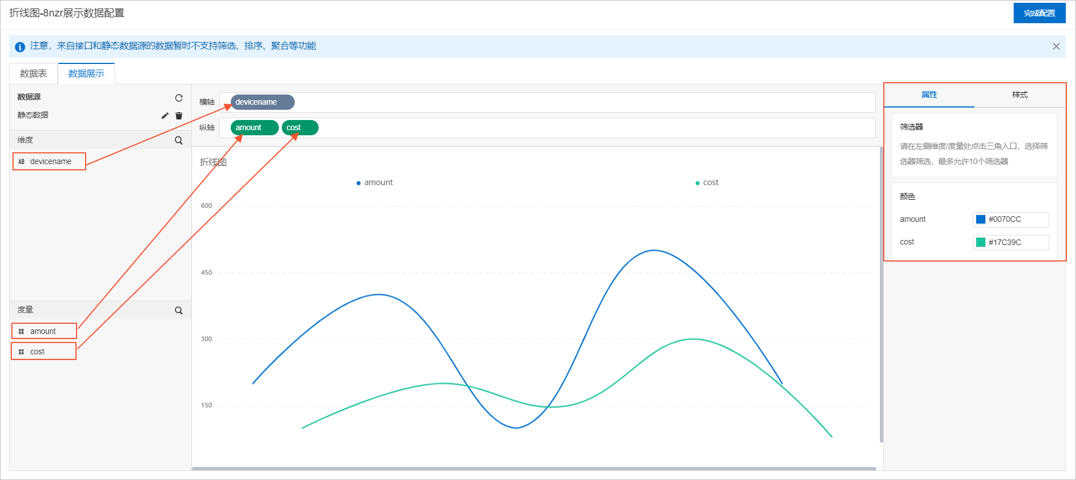The height and width of the screenshot is (480, 1076).
Task: Click the 完成配置 button
Action: click(x=1040, y=13)
